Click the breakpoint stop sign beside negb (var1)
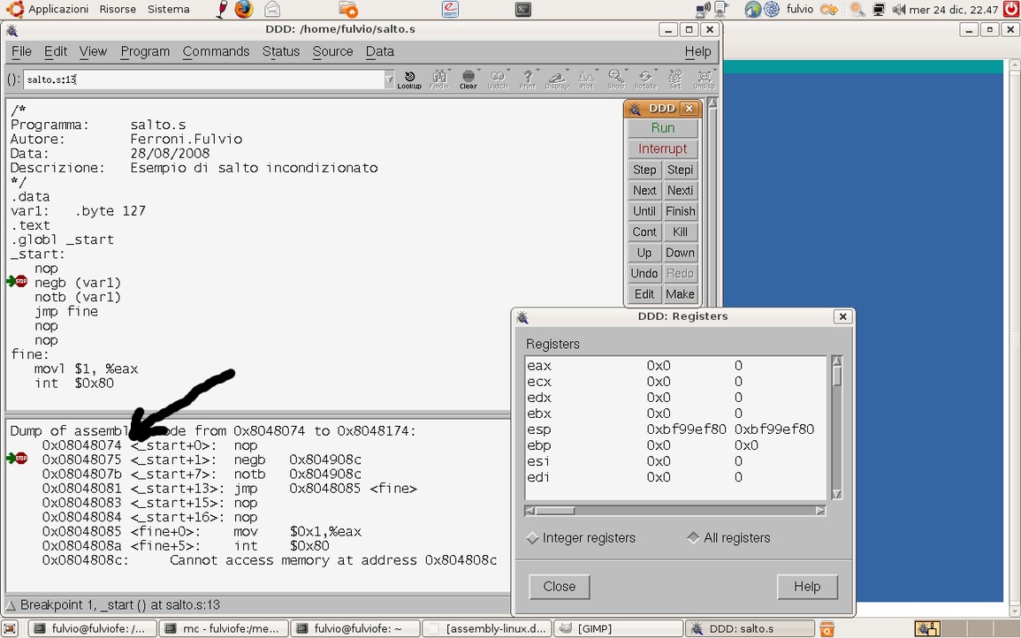1021x638 pixels. point(21,281)
